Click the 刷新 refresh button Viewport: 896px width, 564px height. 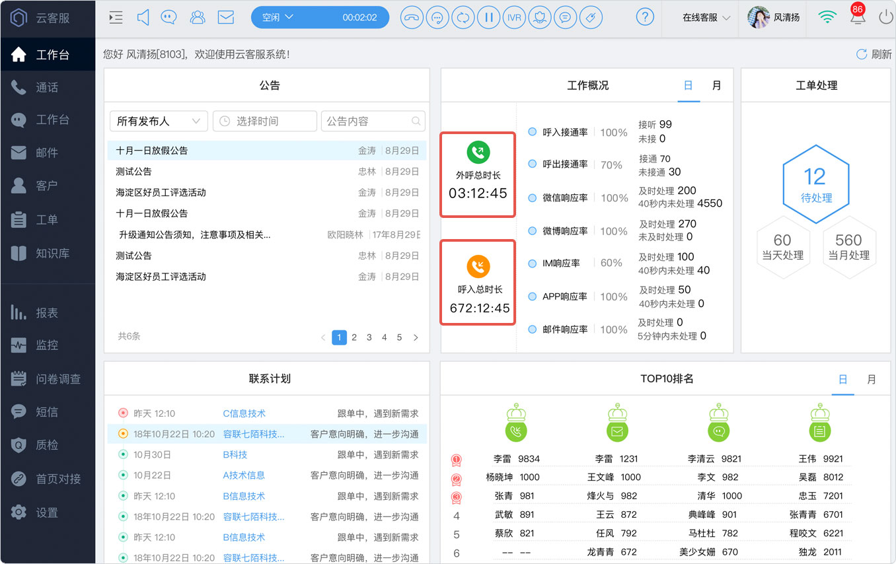[x=874, y=54]
